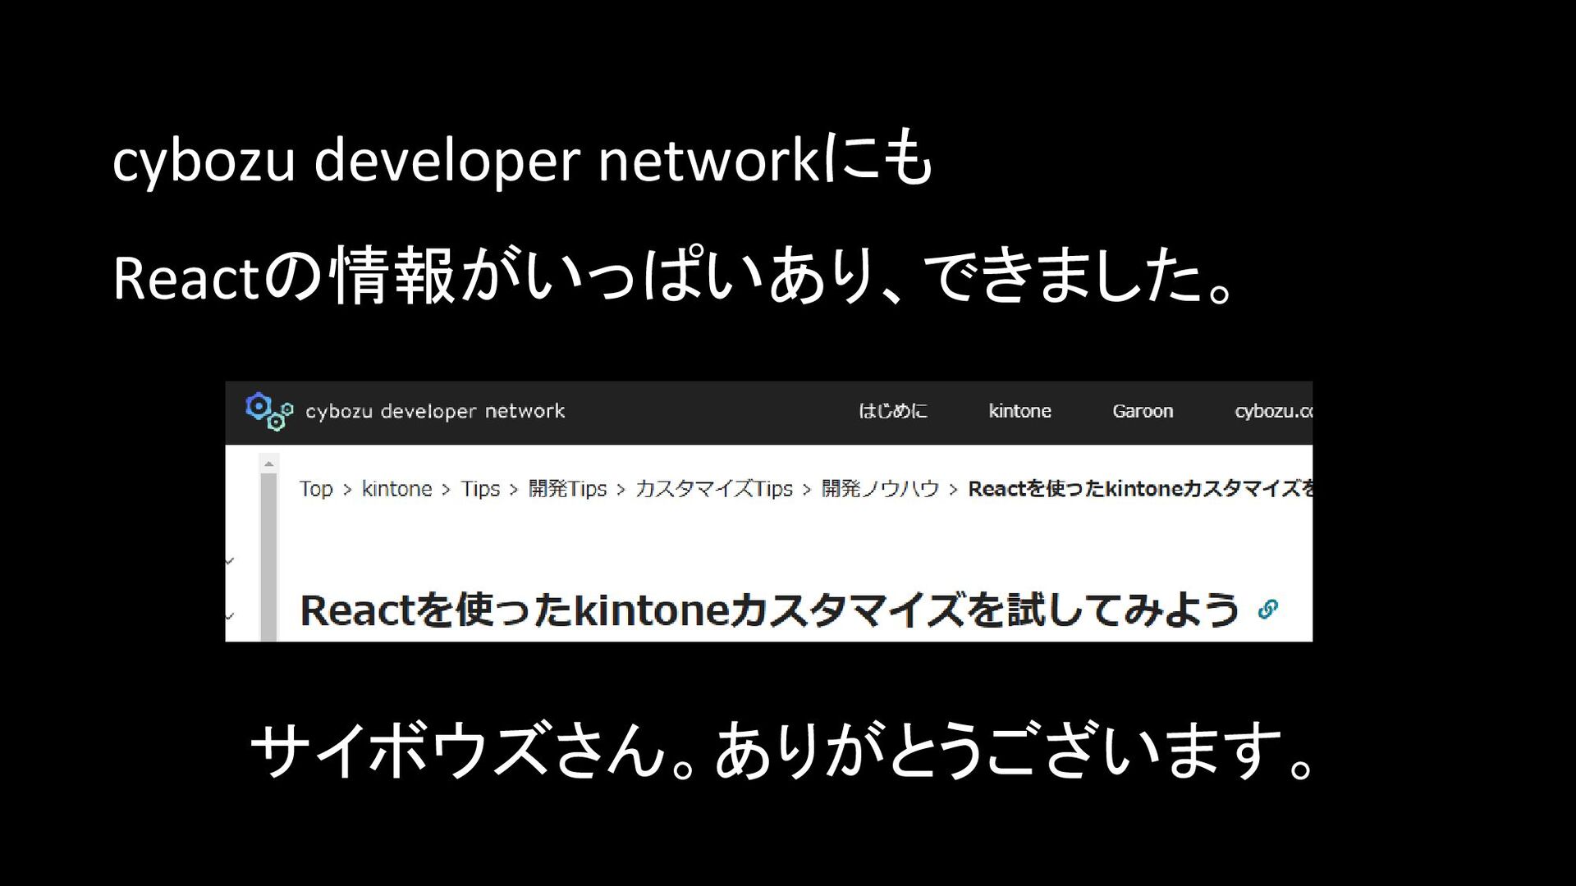Open the カスタマイズTips breadcrumb link
Viewport: 1576px width, 886px height.
714,490
